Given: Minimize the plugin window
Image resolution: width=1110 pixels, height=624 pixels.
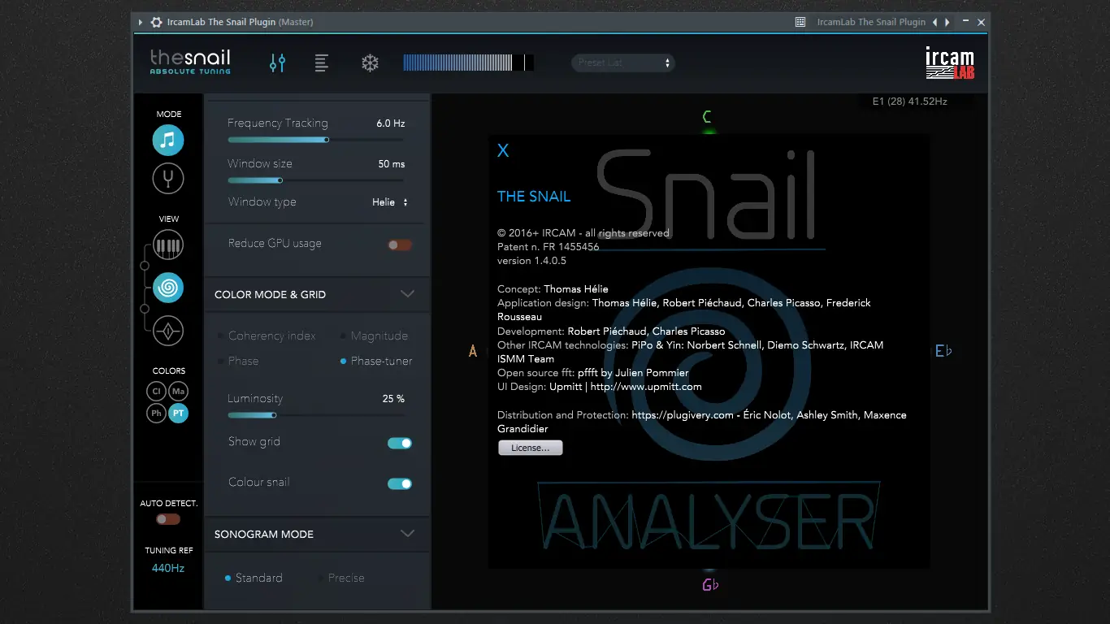Looking at the screenshot, I should (x=965, y=22).
